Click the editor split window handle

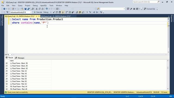pos(169,19)
